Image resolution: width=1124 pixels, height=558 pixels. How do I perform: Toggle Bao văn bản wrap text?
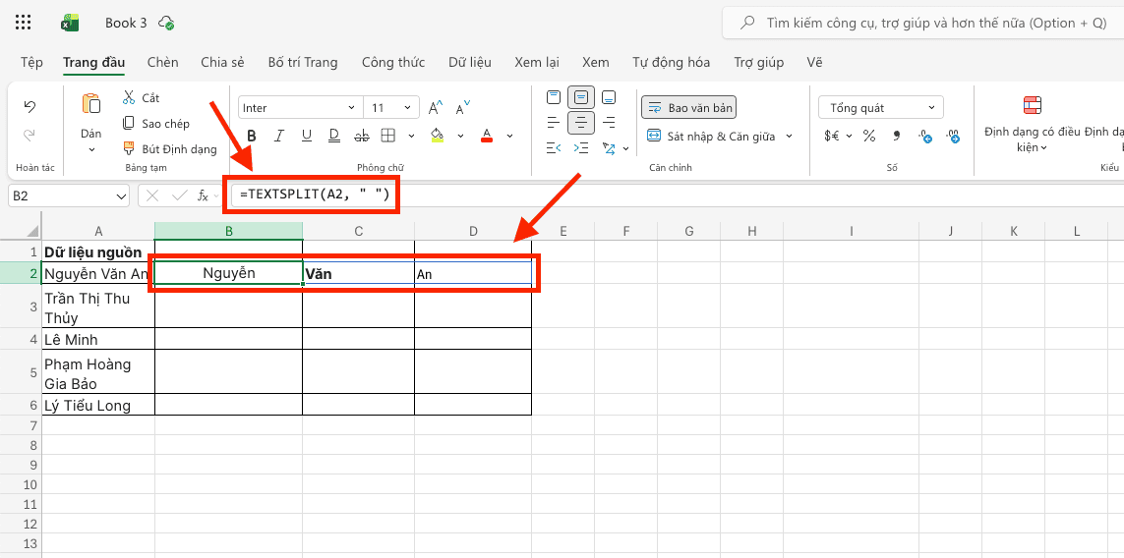688,107
